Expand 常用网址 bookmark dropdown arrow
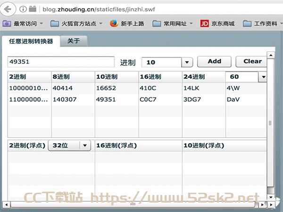This screenshot has height=212, width=283. (191, 24)
